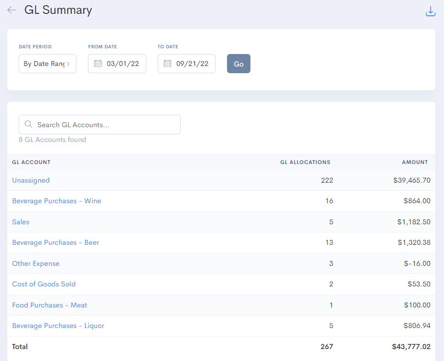Open Beverage Purchases - Liquor account
Image resolution: width=444 pixels, height=361 pixels.
point(58,326)
